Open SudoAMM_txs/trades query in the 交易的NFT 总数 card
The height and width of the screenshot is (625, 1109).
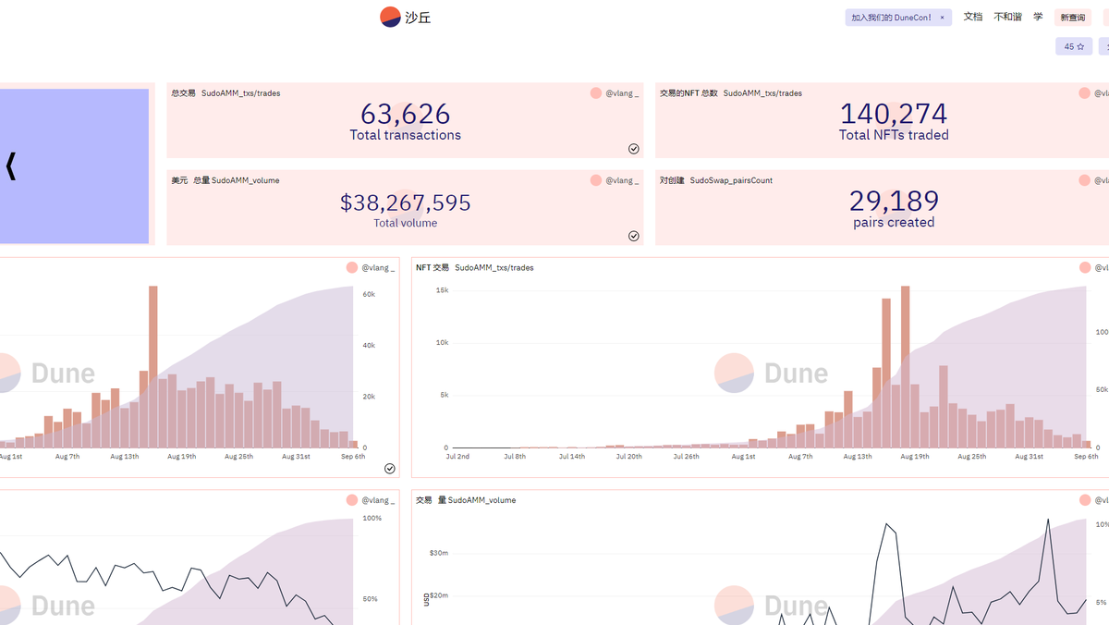(762, 93)
